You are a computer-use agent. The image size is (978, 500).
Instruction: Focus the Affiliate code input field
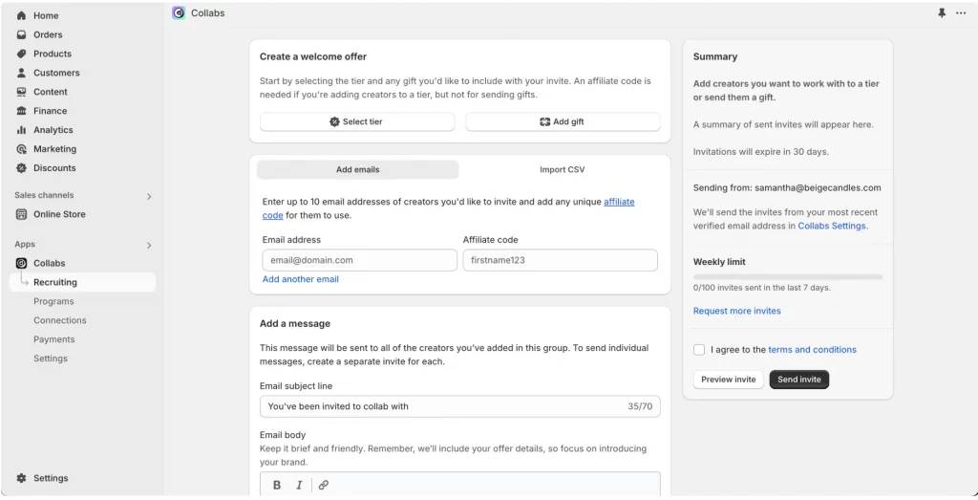click(x=560, y=260)
